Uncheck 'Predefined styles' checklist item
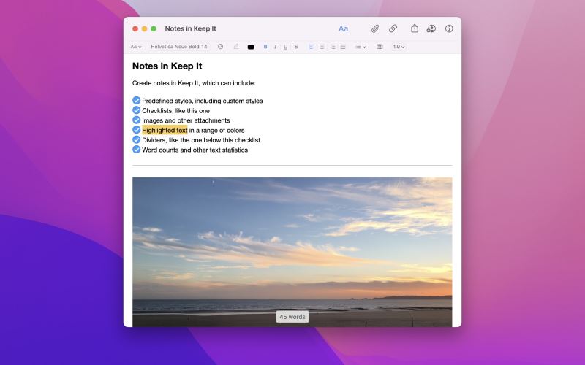The width and height of the screenshot is (585, 365). coord(136,101)
